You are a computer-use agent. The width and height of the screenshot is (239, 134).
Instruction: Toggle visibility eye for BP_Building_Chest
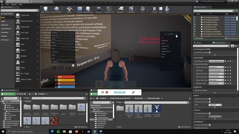(x=195, y=27)
